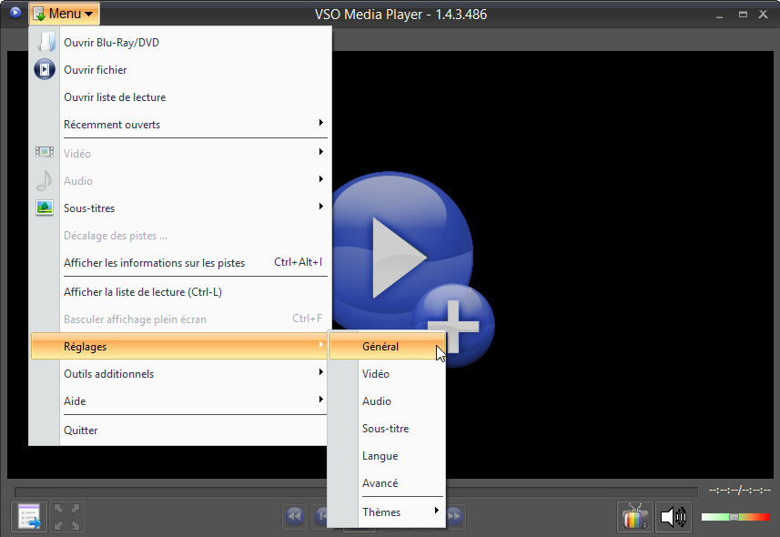Click the elapsed time display

[x=740, y=491]
